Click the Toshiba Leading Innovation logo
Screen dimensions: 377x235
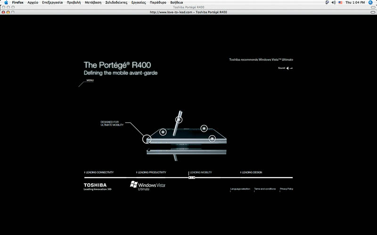pyautogui.click(x=98, y=187)
